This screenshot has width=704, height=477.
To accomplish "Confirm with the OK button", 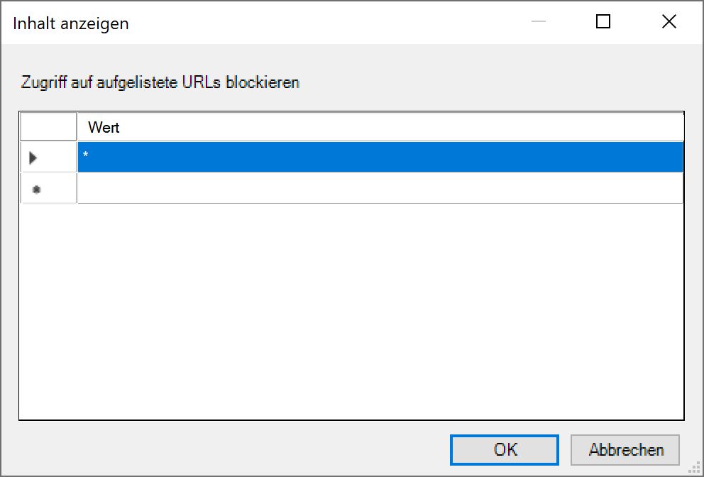I will [504, 449].
